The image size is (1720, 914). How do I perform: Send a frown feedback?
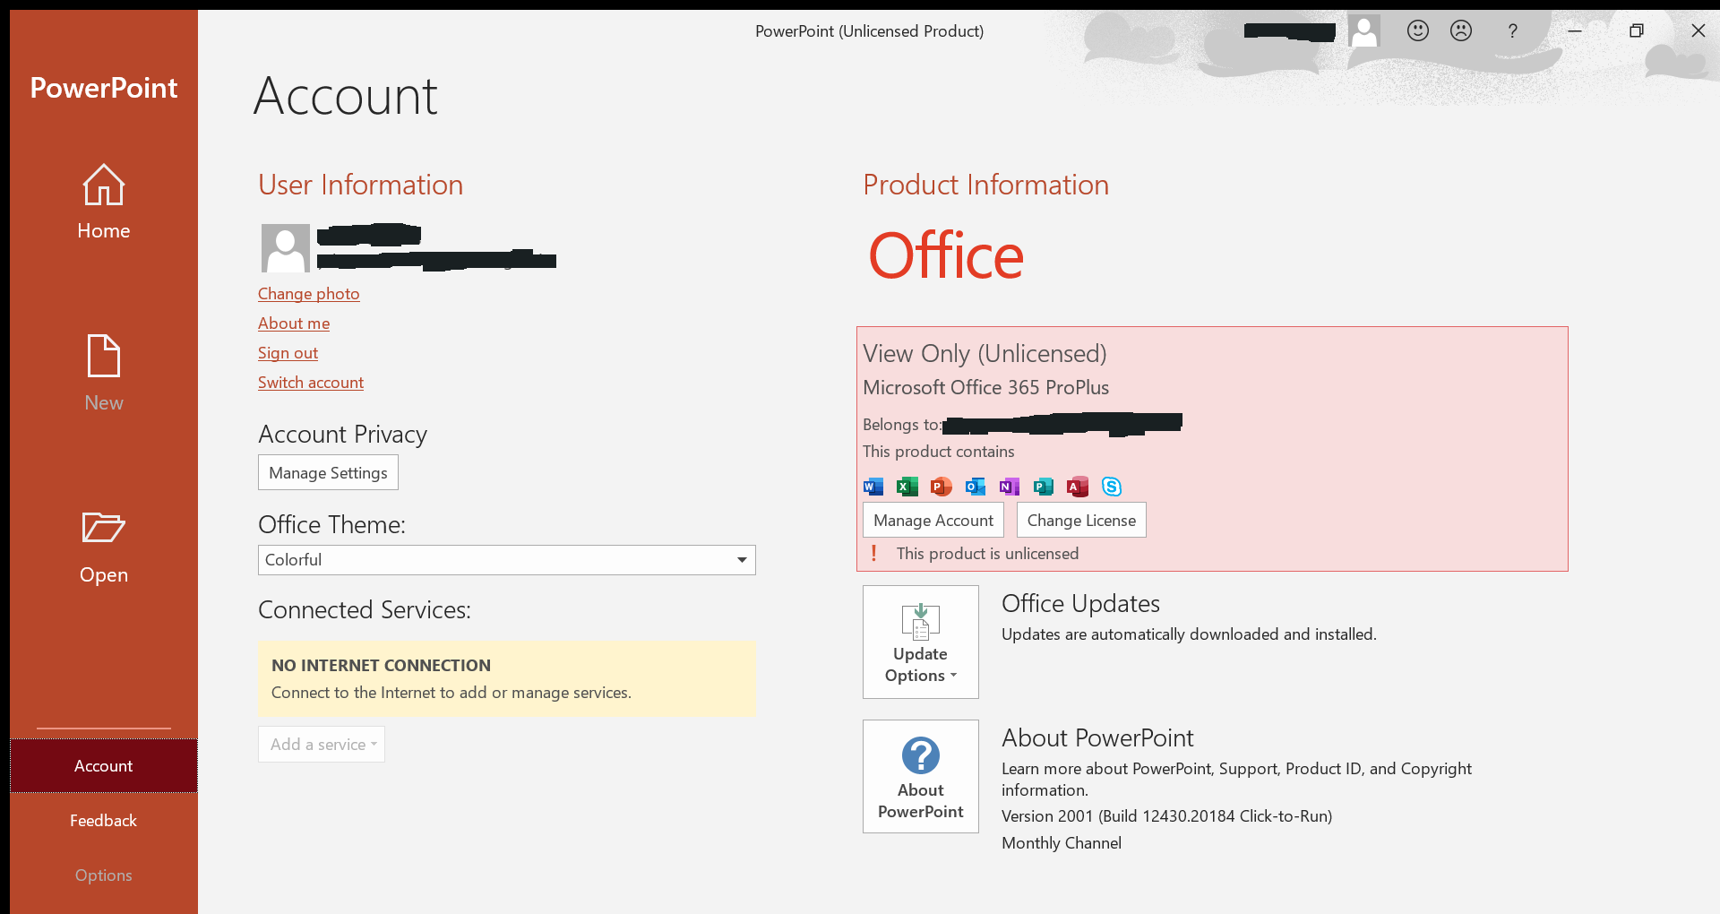[1461, 30]
